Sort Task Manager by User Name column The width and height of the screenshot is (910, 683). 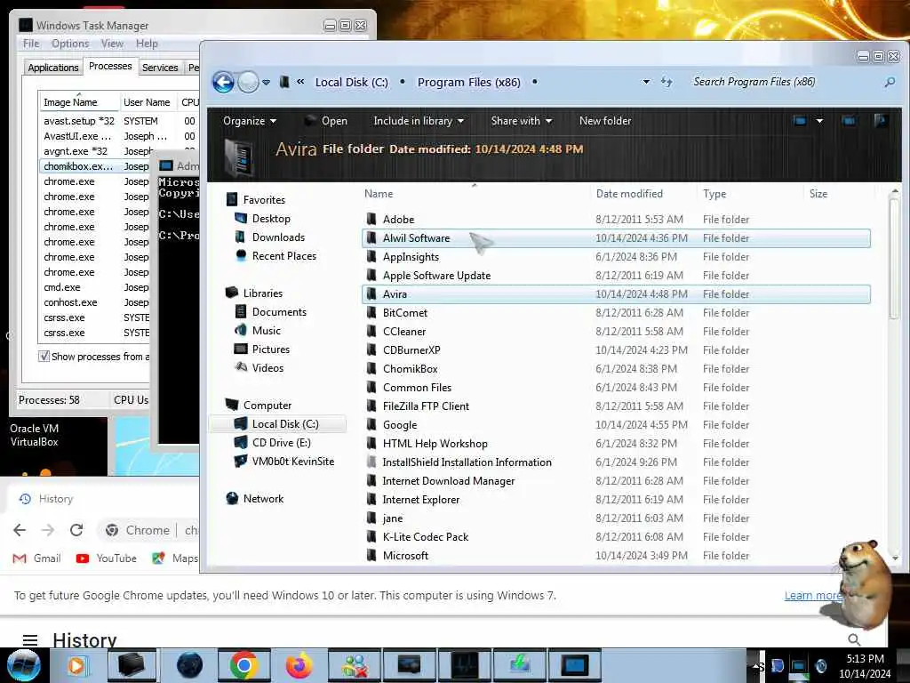147,102
